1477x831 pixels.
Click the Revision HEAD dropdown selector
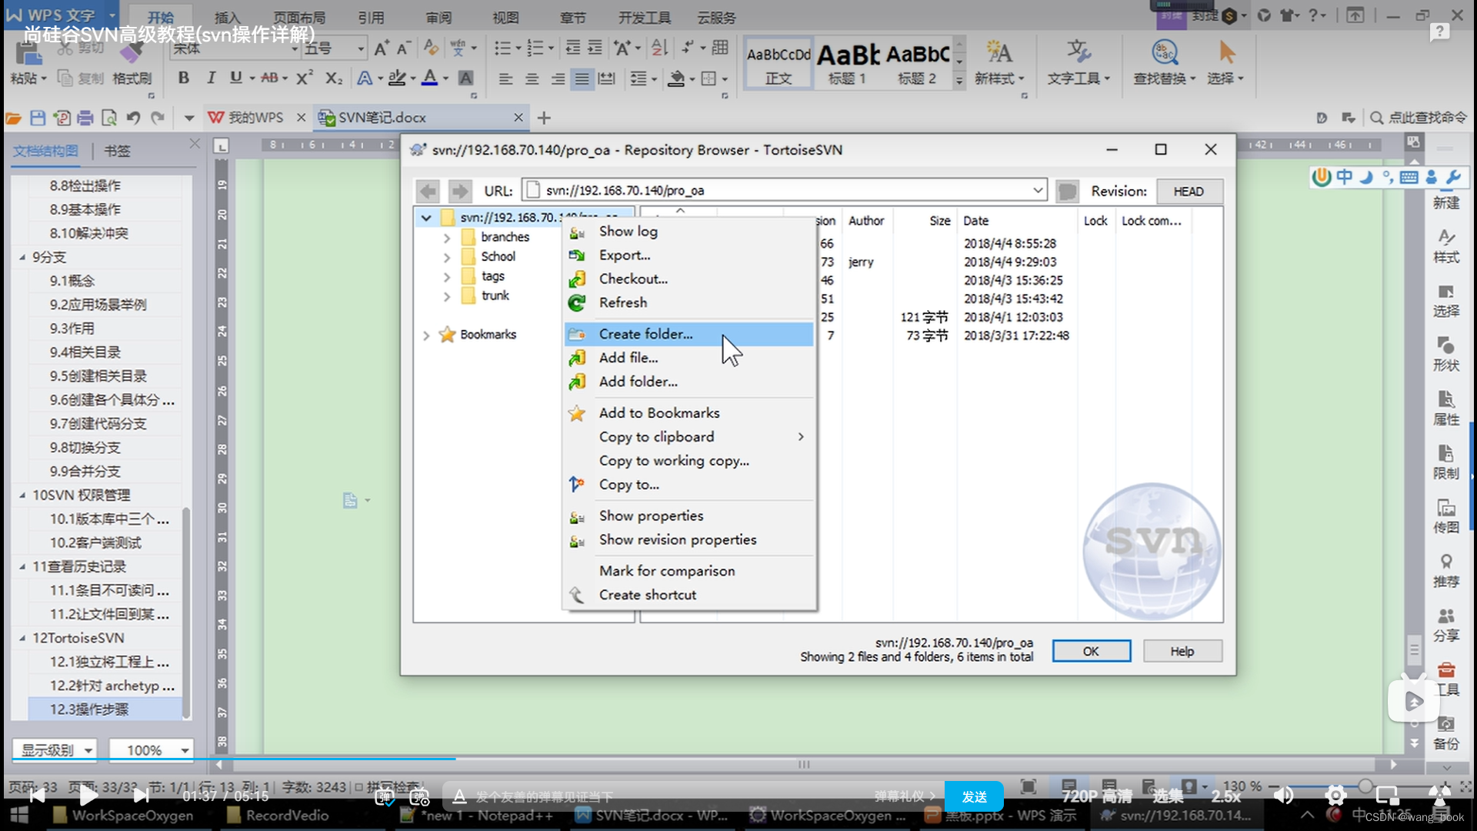coord(1187,191)
